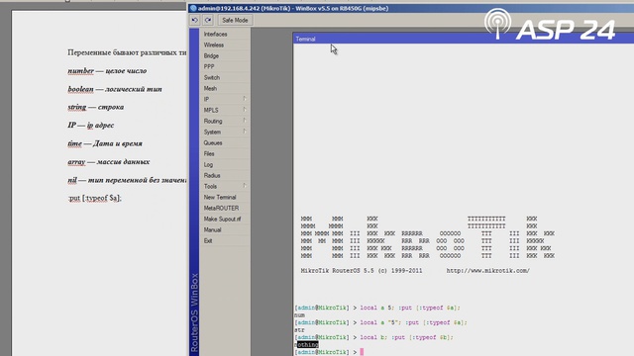Click 'time — Дата и время' line in document

pos(105,143)
